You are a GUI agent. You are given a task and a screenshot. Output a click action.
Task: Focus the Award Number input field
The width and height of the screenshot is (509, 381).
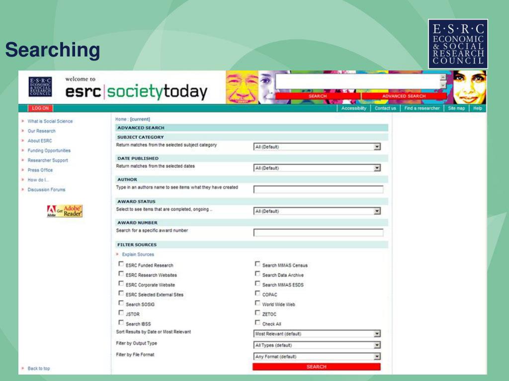(x=318, y=232)
